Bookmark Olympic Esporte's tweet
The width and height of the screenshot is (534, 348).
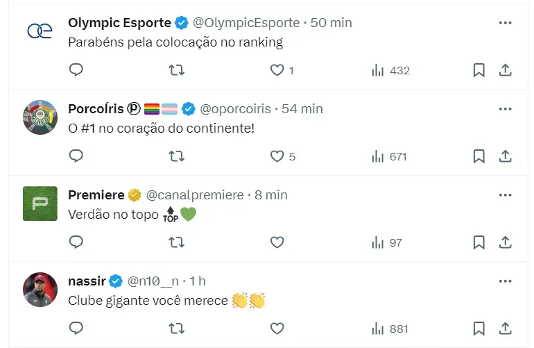(x=479, y=70)
